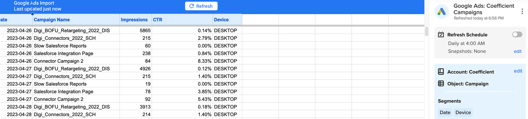The image size is (528, 119).
Task: Select the Impressions column header
Action: pos(134,20)
